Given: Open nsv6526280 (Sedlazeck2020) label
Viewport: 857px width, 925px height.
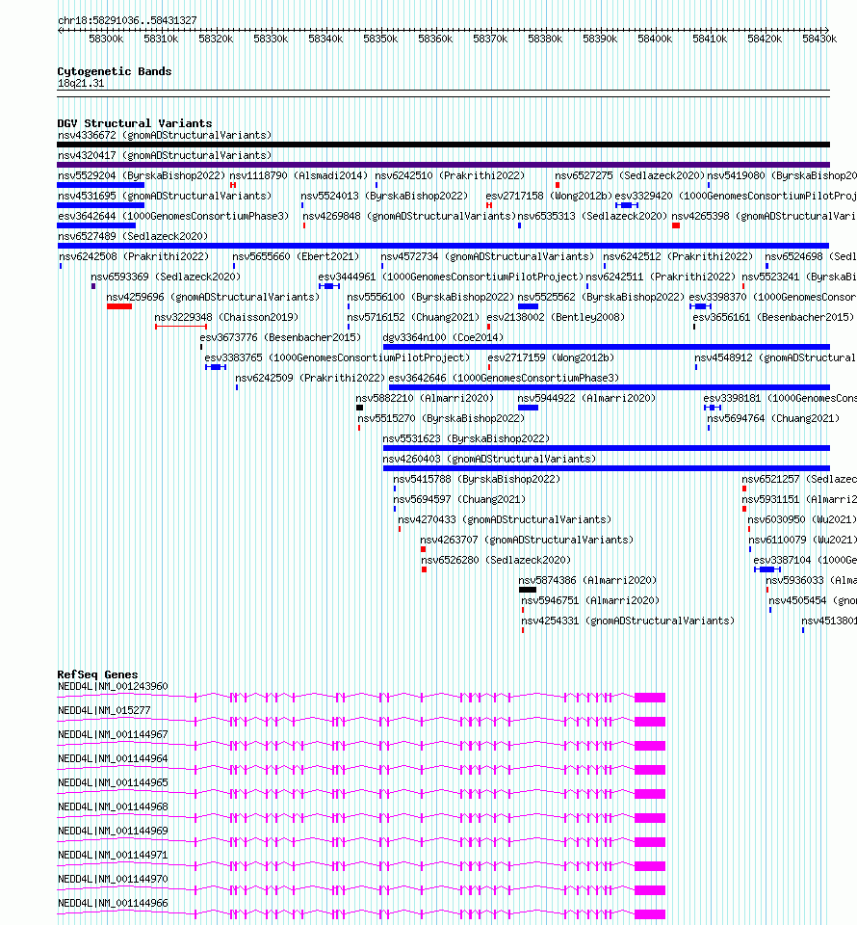Looking at the screenshot, I should point(496,560).
